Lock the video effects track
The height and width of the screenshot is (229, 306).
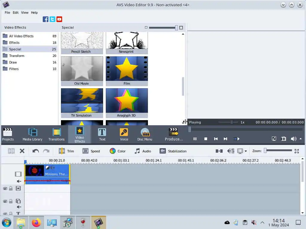point(11,188)
